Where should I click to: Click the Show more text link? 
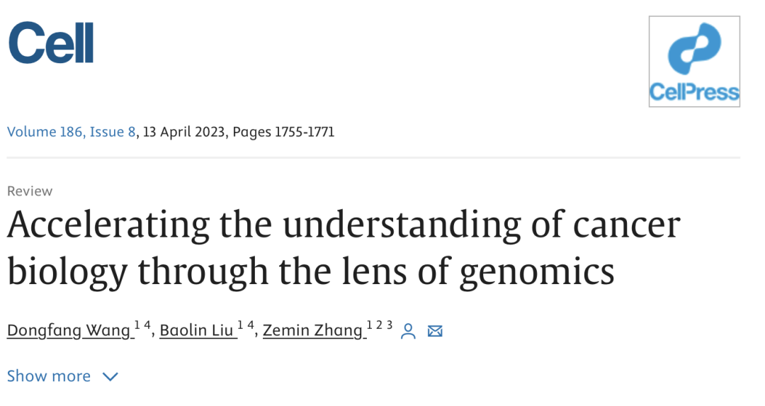point(49,376)
